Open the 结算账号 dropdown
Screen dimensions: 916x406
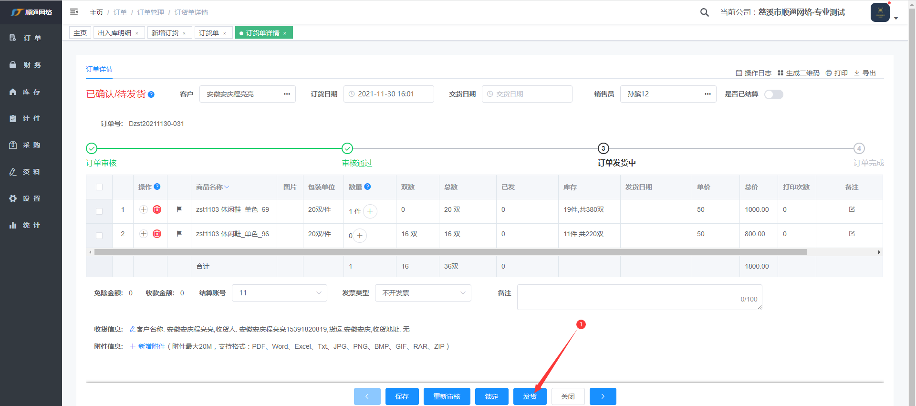280,293
